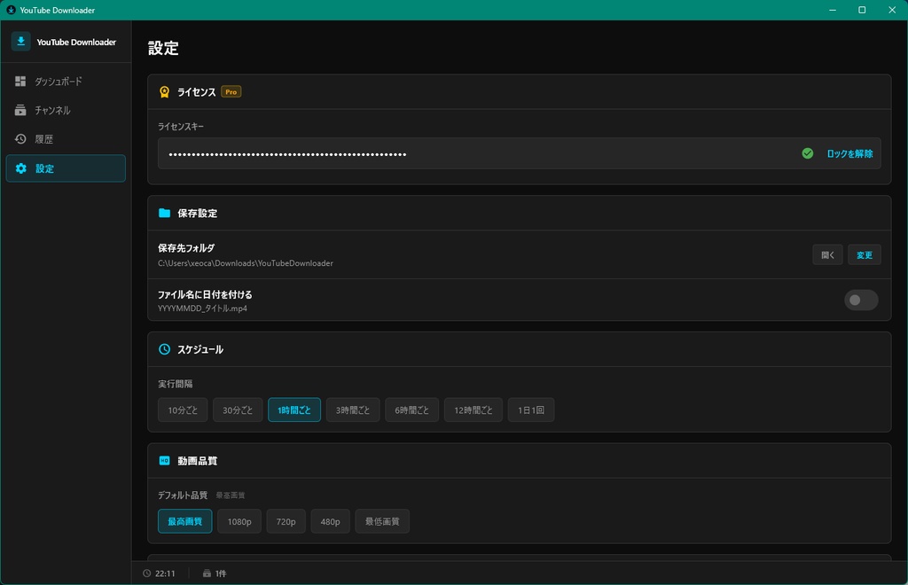
Task: Click the schedule clock icon beside スケジュール
Action: 164,349
